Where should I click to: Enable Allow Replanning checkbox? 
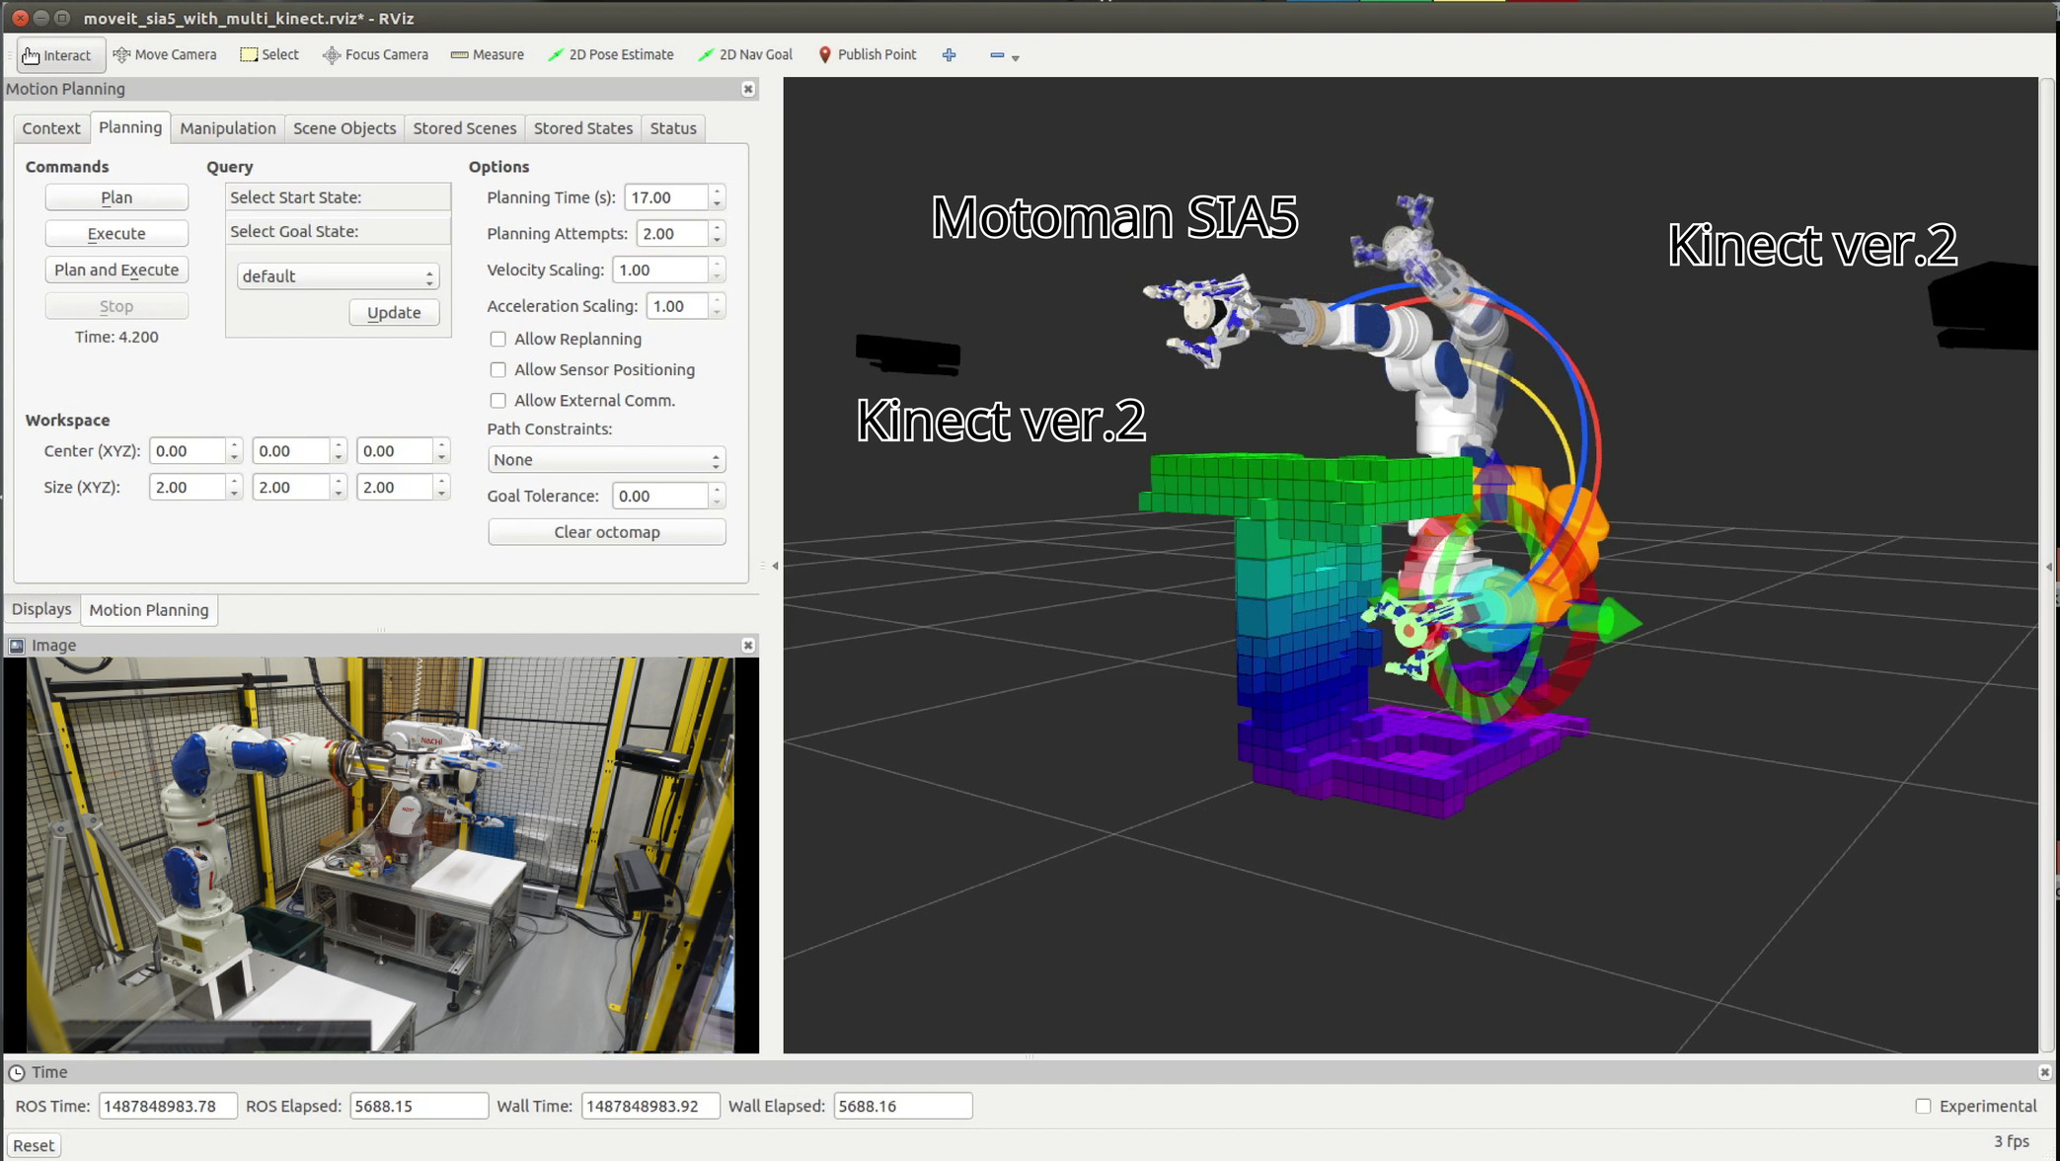pos(497,339)
